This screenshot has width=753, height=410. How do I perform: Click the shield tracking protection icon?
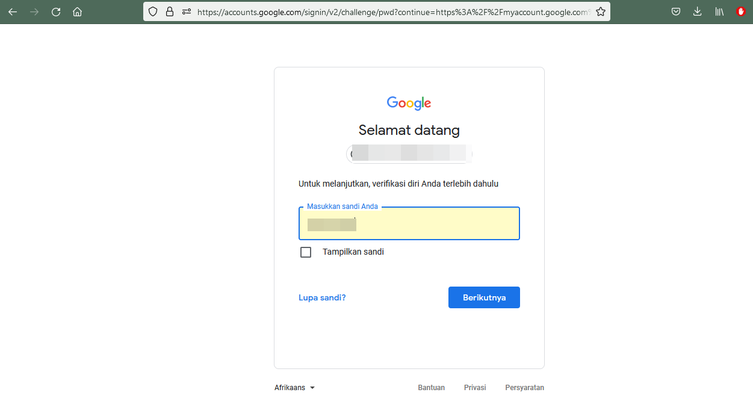pos(153,11)
